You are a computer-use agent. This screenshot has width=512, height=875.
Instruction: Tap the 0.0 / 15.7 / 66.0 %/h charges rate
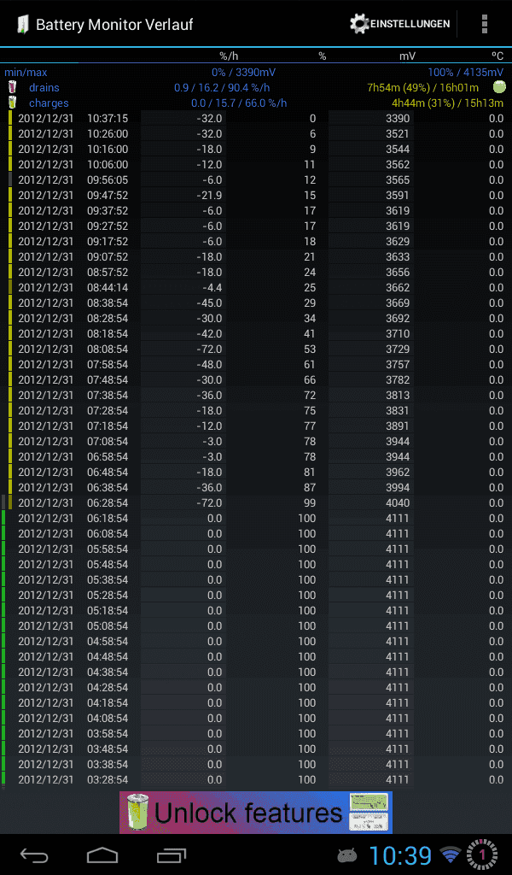[239, 103]
